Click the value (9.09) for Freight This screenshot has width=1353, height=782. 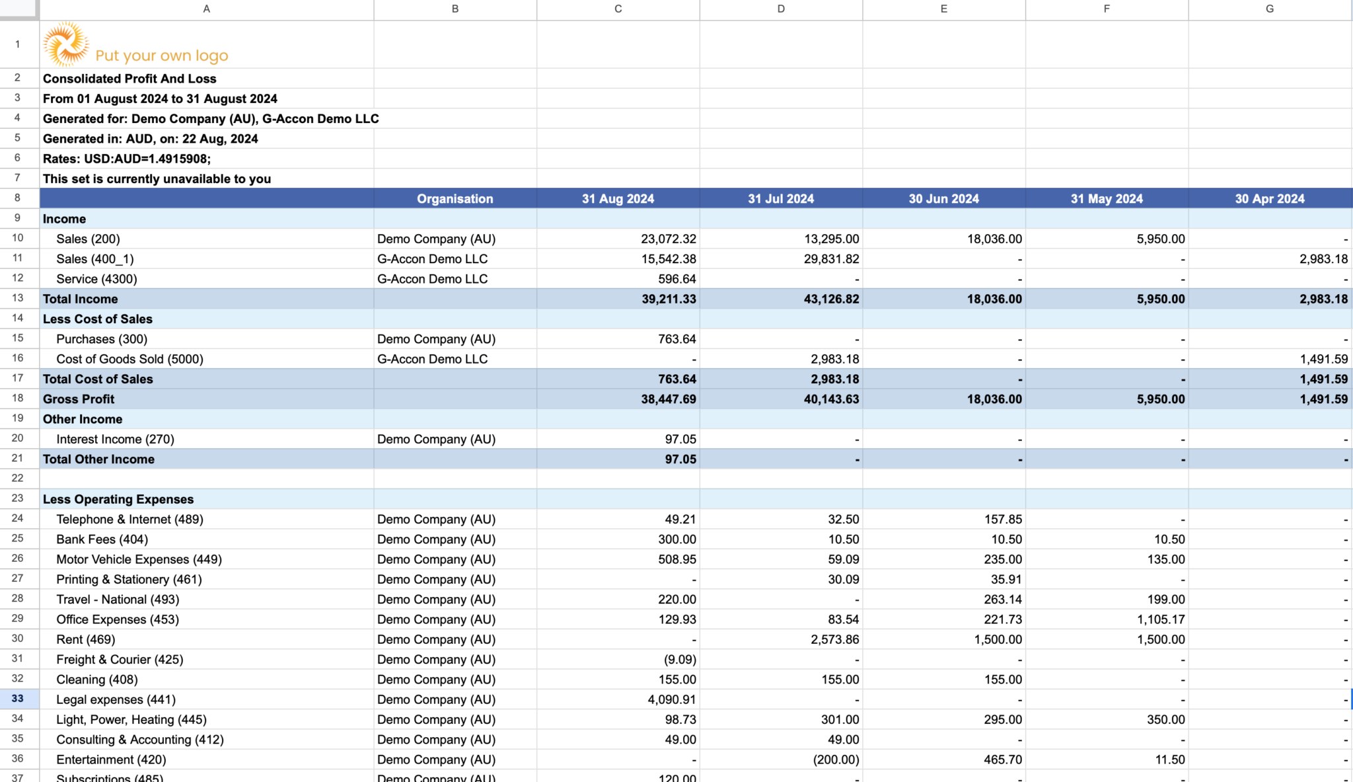click(x=618, y=660)
